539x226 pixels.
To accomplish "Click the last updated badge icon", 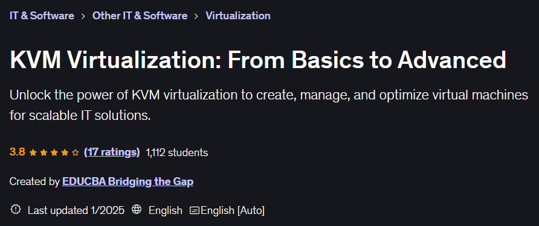I will point(16,210).
